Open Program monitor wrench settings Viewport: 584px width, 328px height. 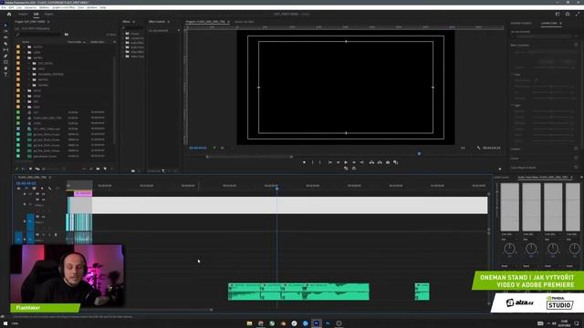coord(478,148)
